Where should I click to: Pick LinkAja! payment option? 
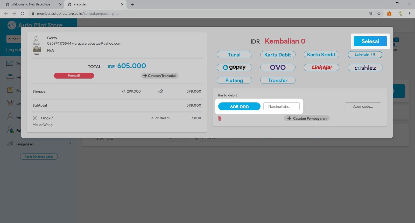pyautogui.click(x=321, y=67)
